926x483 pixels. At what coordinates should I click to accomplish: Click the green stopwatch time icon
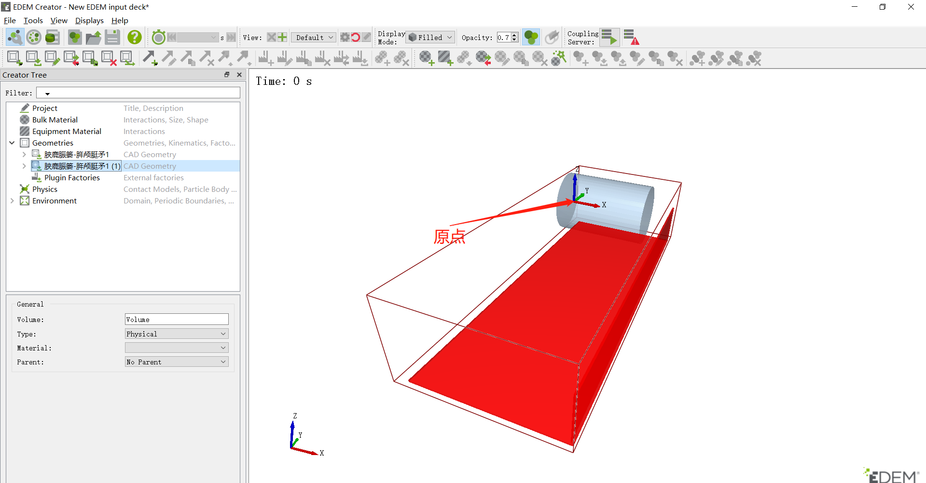[158, 37]
